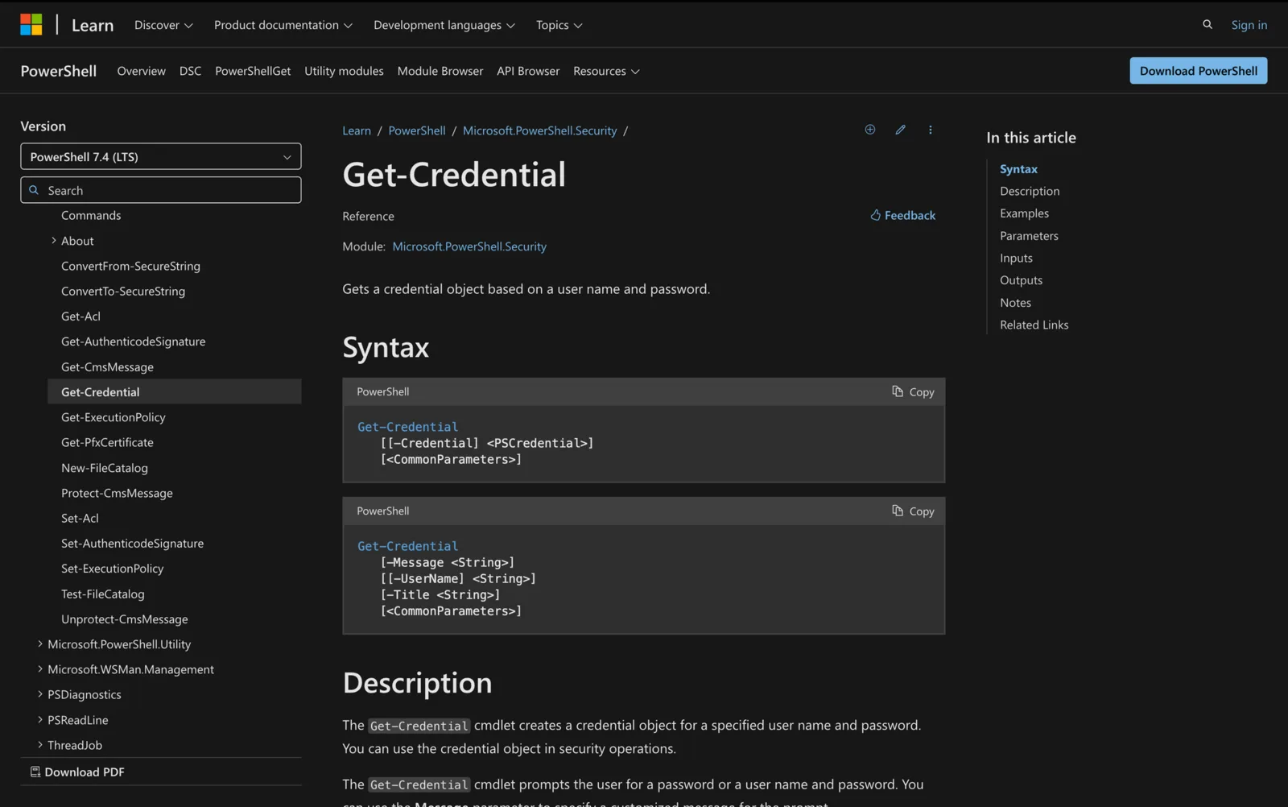Expand Microsoft.PowerShell.Utility tree node
The width and height of the screenshot is (1288, 807).
pyautogui.click(x=40, y=644)
